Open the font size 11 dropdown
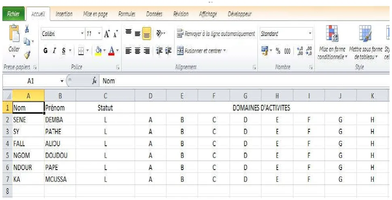This screenshot has height=200, width=392. [x=99, y=34]
